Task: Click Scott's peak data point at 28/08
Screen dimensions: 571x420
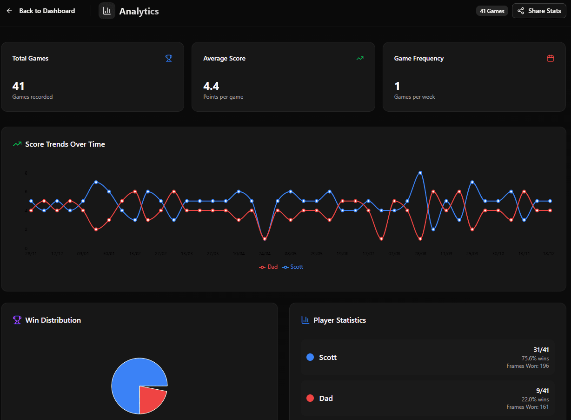Action: (420, 173)
